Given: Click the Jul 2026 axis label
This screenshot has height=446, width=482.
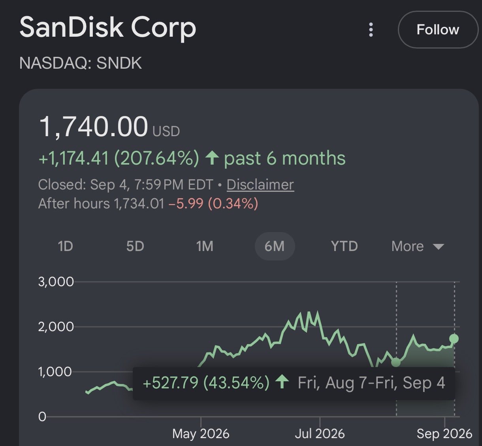Looking at the screenshot, I should pos(320,434).
